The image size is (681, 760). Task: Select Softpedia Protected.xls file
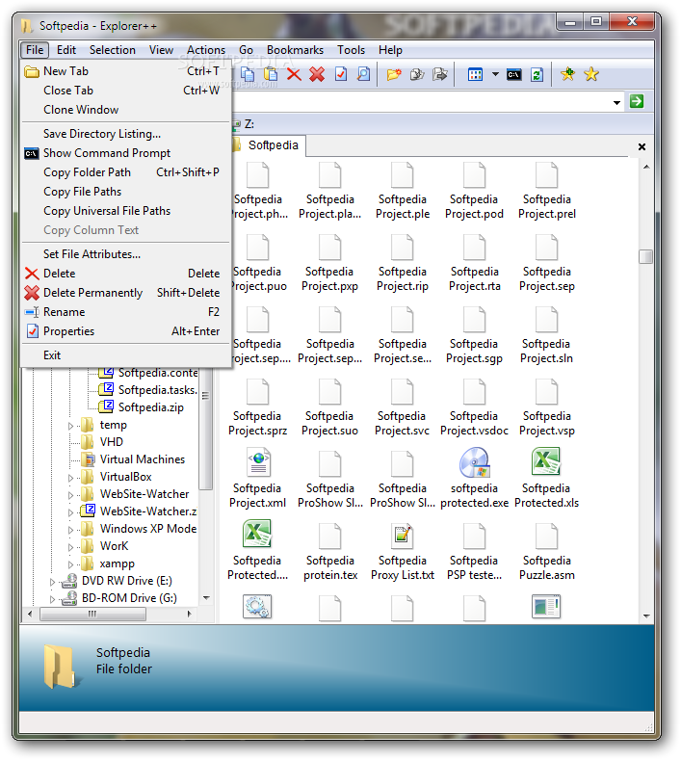[x=546, y=478]
